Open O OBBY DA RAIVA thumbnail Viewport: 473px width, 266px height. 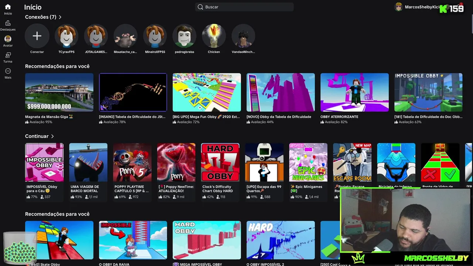[x=133, y=240]
